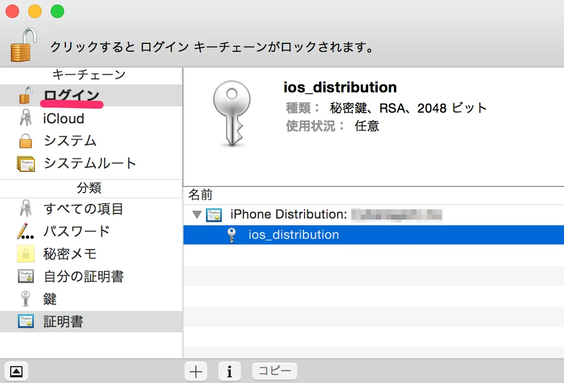Click the ios_distribution title in detail pane
The height and width of the screenshot is (383, 564).
pyautogui.click(x=340, y=87)
